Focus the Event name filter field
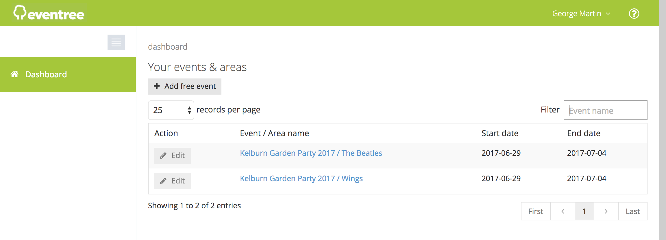The height and width of the screenshot is (240, 666). (605, 110)
